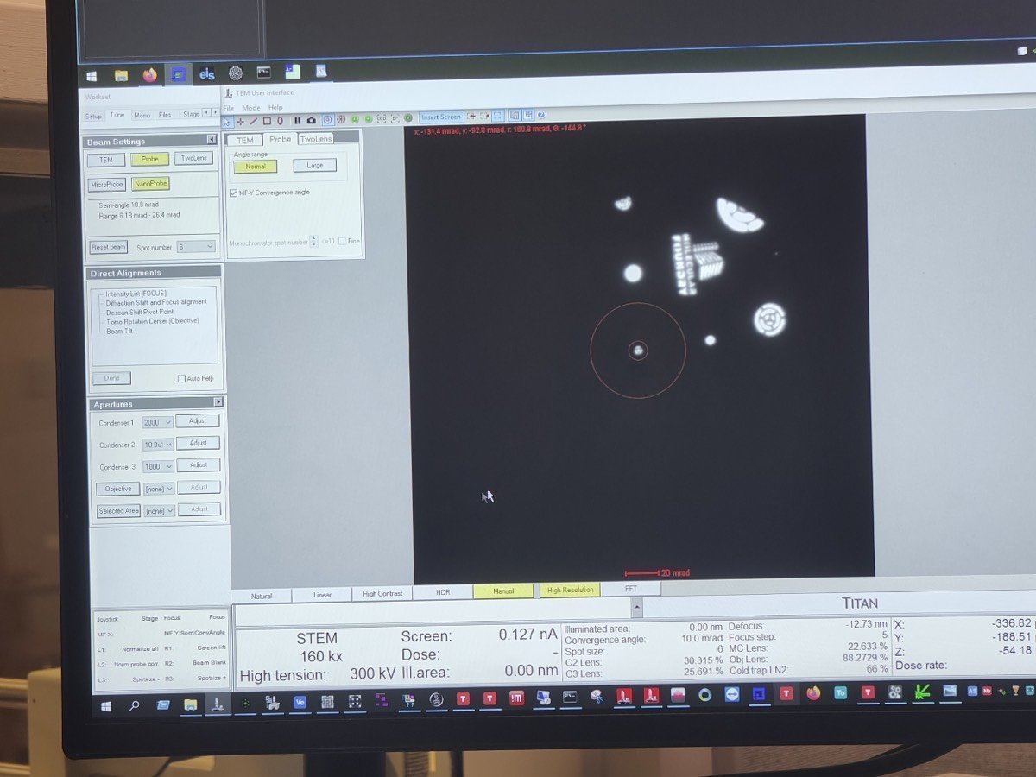
Task: Open the Mode menu
Action: pyautogui.click(x=250, y=108)
